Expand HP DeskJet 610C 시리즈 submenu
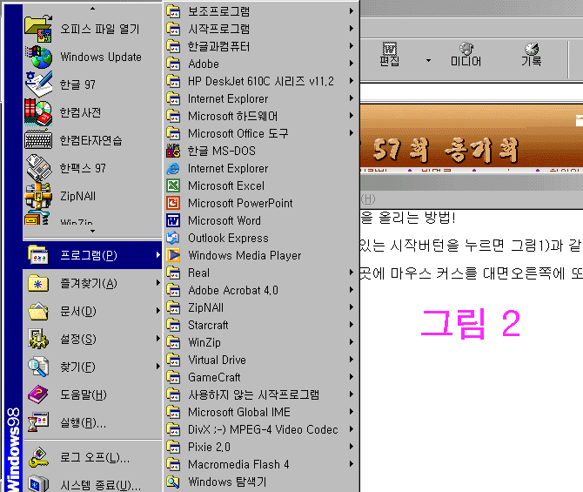The height and width of the screenshot is (492, 583). point(262,81)
